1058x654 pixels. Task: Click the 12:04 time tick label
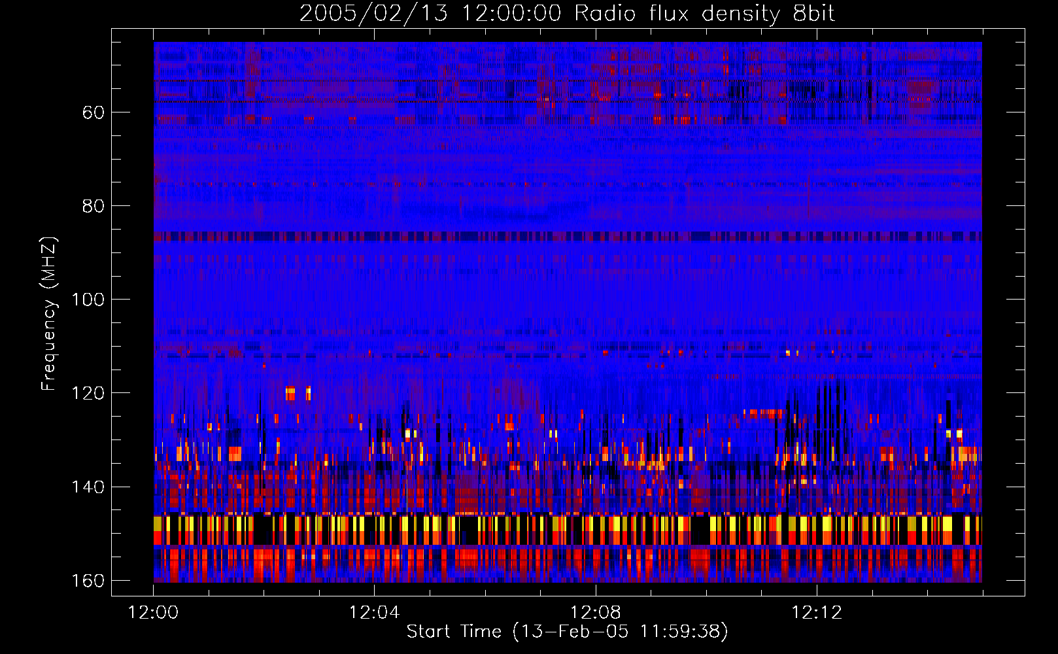[x=374, y=613]
